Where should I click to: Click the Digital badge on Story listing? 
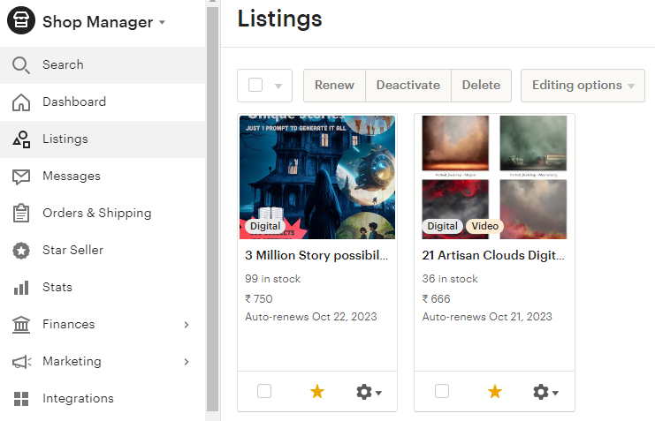click(265, 226)
